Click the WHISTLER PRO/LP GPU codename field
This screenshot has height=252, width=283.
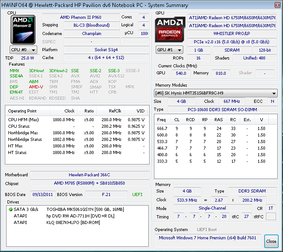(x=232, y=34)
